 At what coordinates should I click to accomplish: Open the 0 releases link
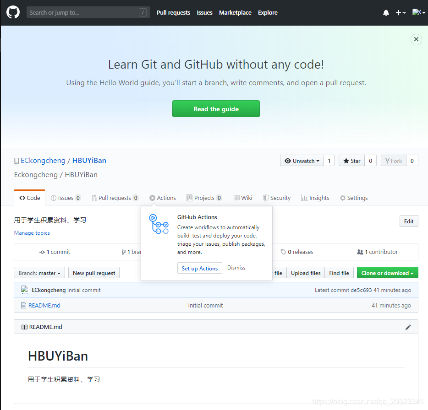pyautogui.click(x=297, y=252)
